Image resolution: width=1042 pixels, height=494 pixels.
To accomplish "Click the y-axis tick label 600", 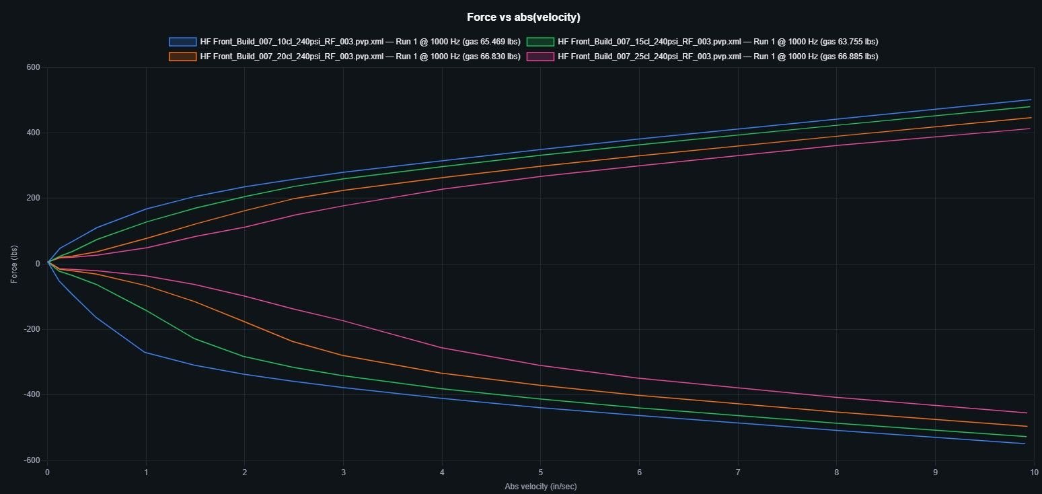I will (x=33, y=68).
